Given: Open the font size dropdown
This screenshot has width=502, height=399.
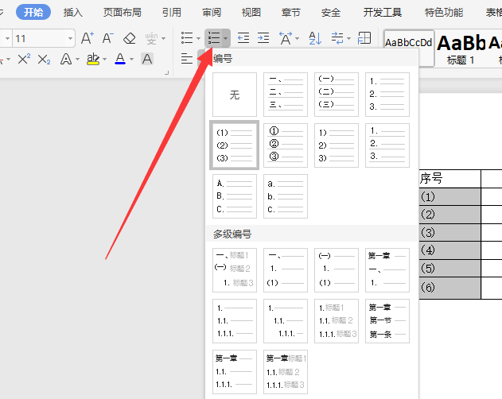Looking at the screenshot, I should point(70,39).
